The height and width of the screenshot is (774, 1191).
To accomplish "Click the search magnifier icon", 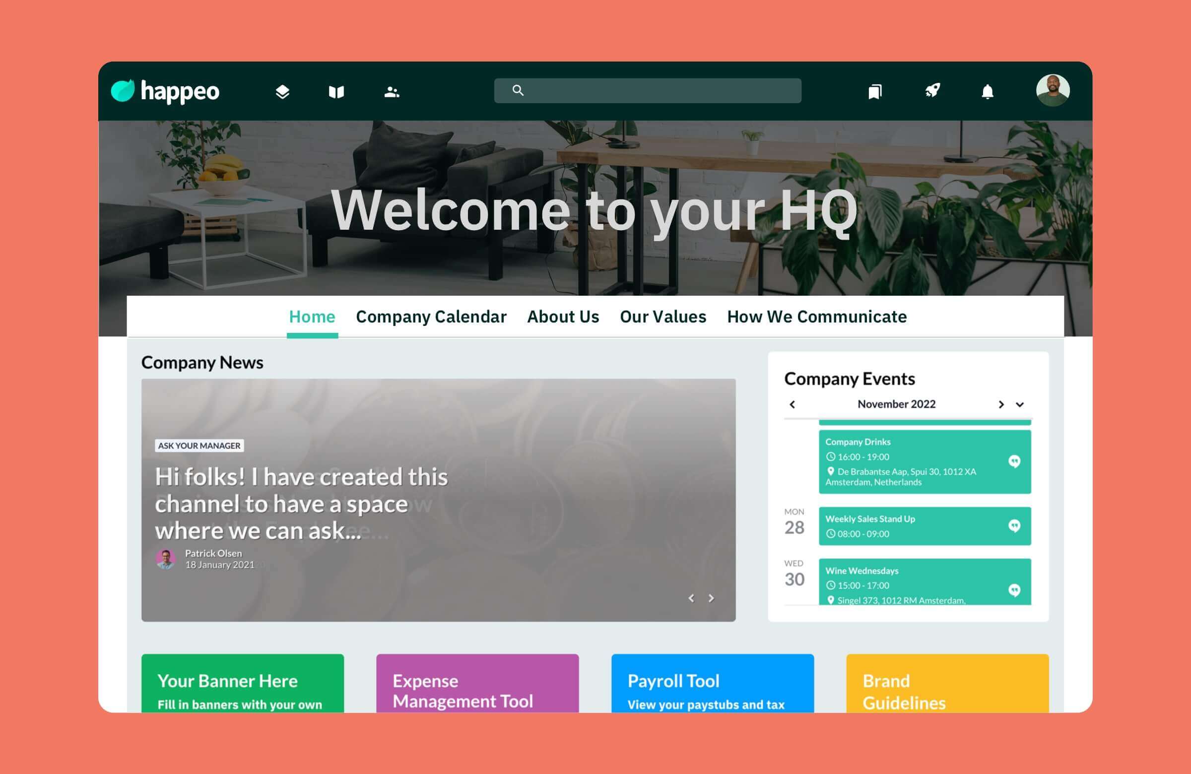I will (x=518, y=90).
